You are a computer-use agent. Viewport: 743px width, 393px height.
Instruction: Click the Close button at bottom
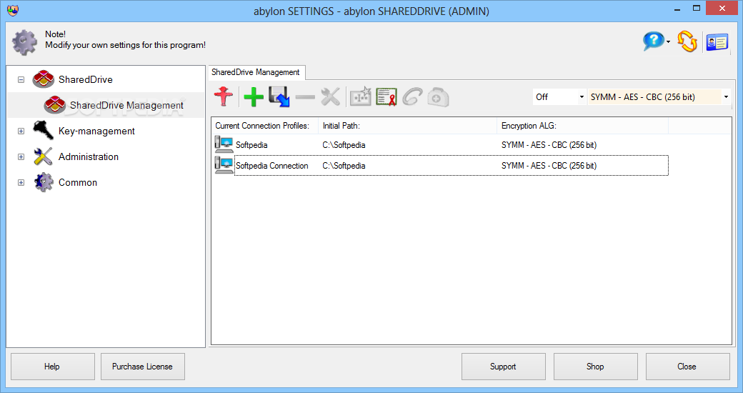[687, 367]
